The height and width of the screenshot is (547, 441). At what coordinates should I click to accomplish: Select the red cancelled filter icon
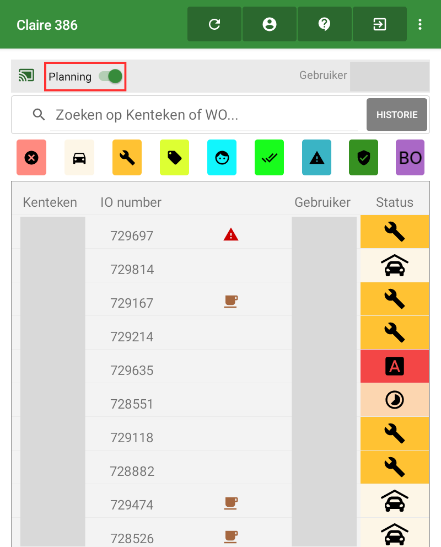[31, 158]
